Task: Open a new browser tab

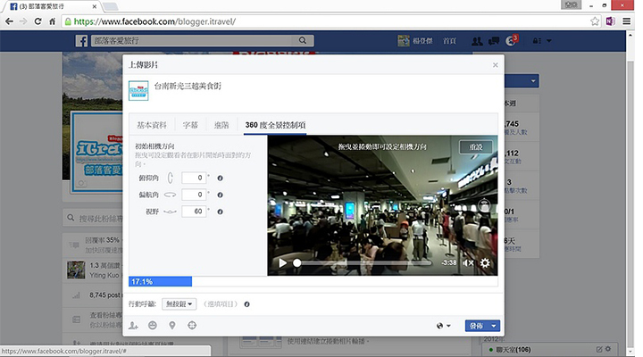Action: click(x=111, y=6)
